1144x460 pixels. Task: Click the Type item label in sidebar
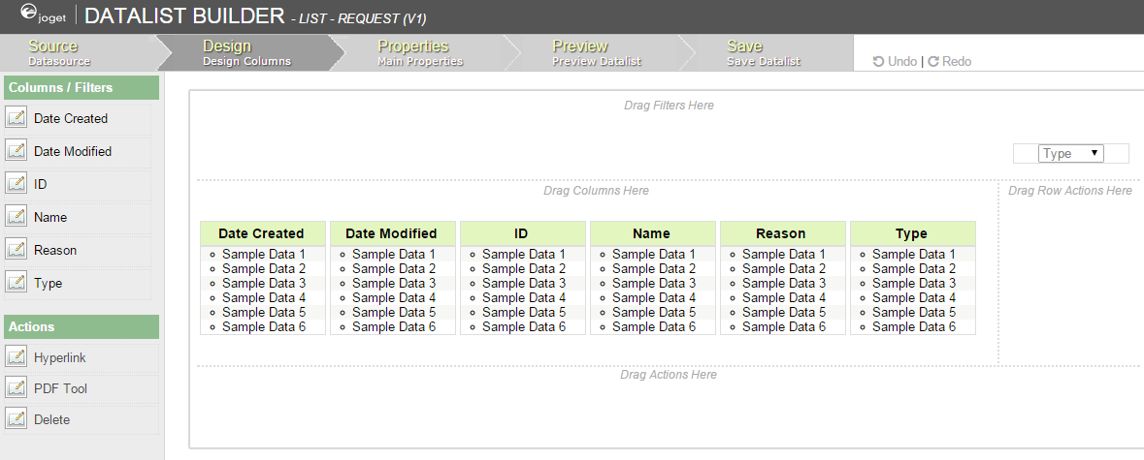49,283
